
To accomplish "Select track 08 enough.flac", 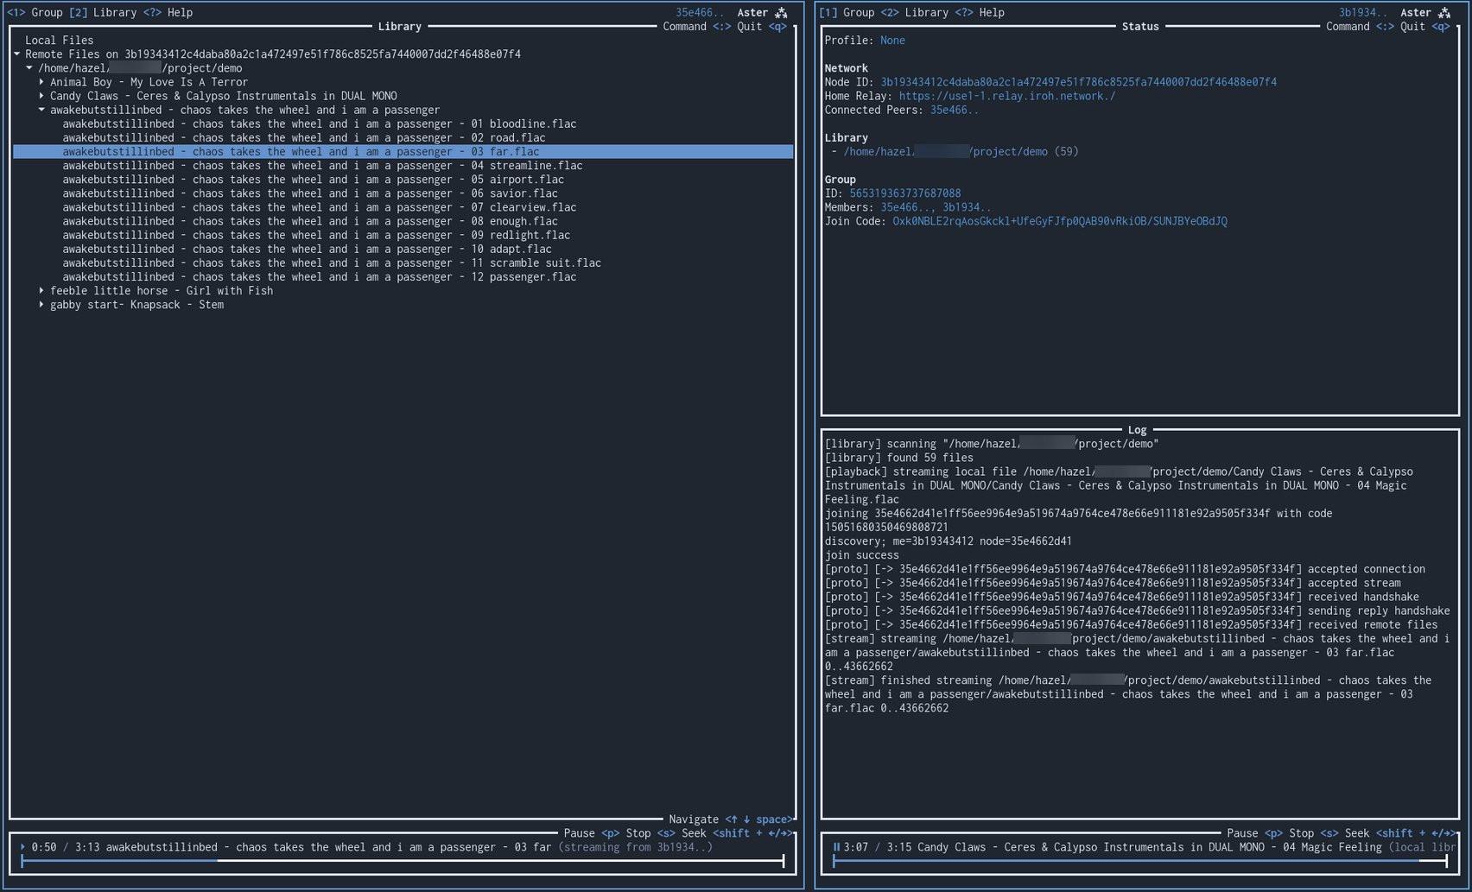I will point(309,221).
